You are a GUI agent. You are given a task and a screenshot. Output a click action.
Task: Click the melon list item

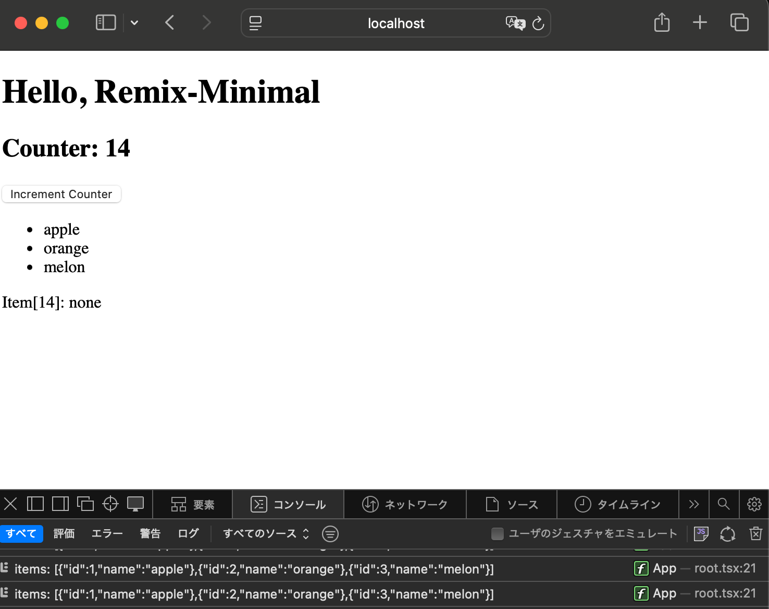[64, 267]
